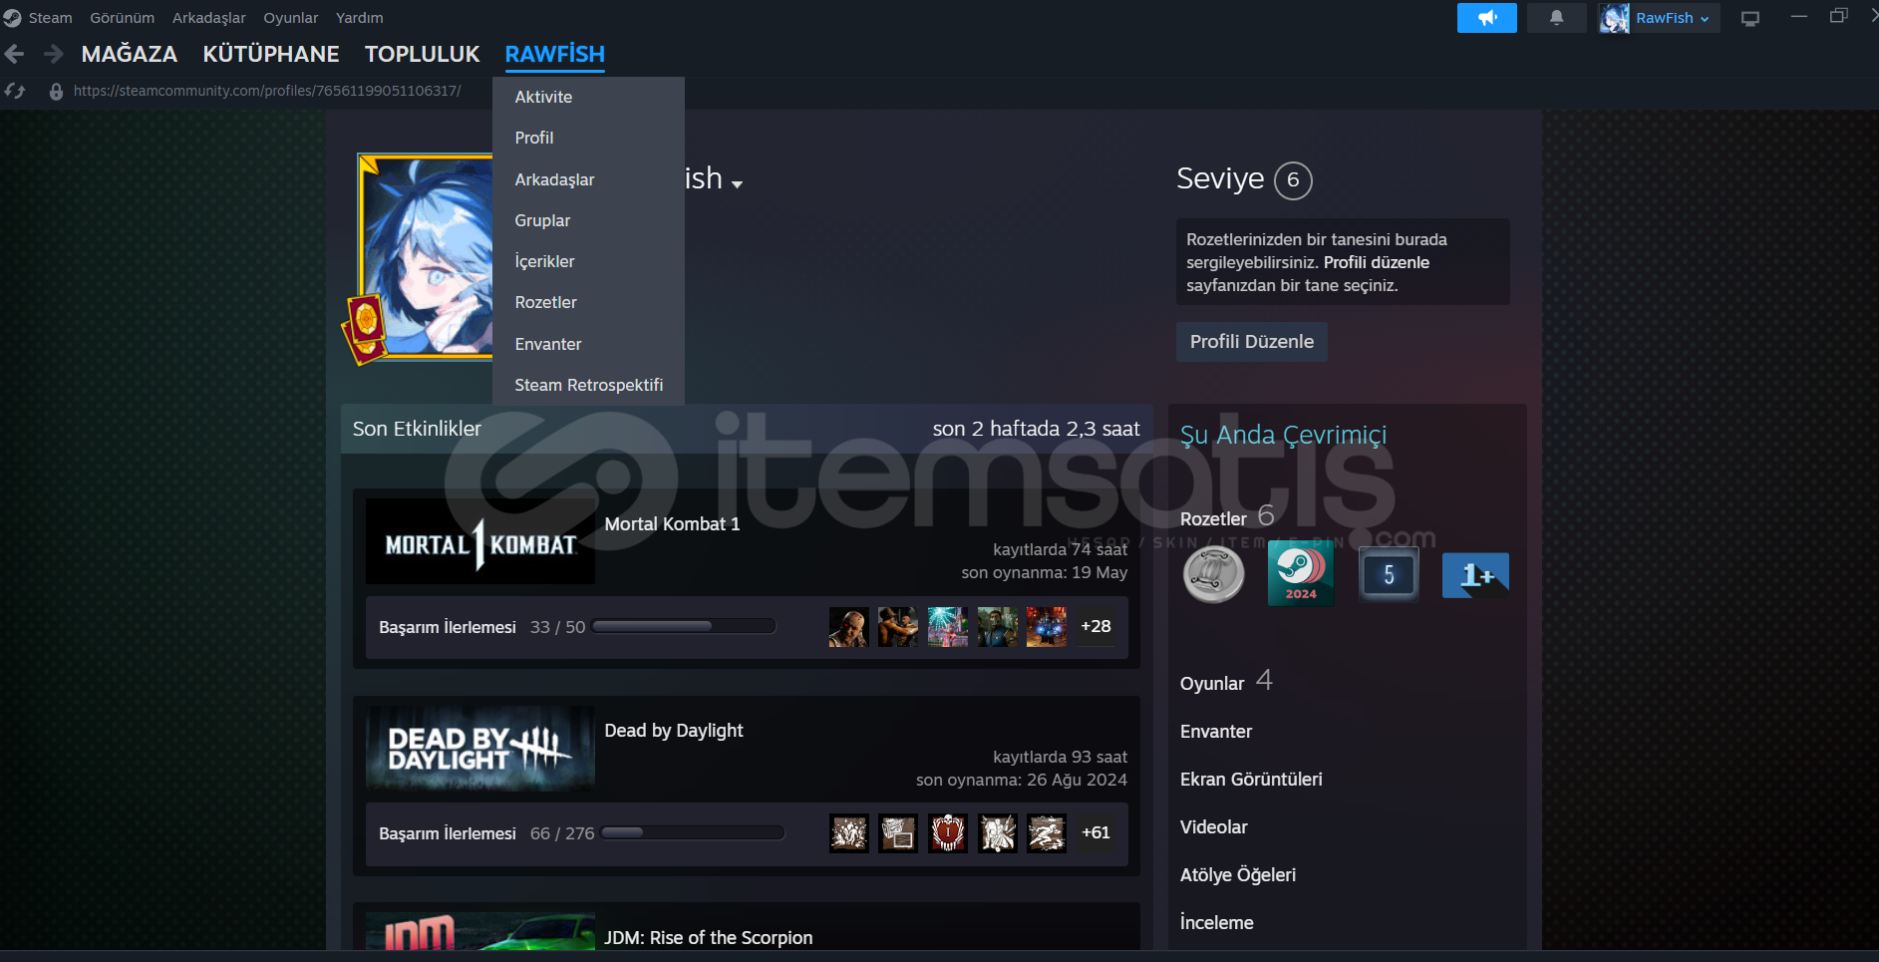Click Profili Düzenle button
Screen dimensions: 1879x962
(x=1251, y=342)
